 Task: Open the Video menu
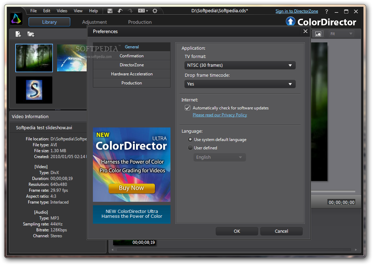coord(62,11)
